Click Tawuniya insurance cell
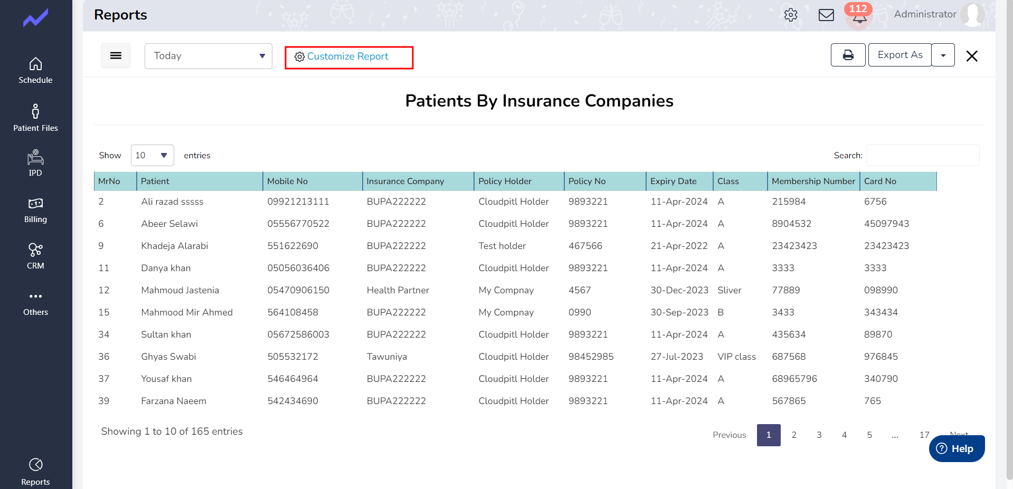 click(x=387, y=357)
